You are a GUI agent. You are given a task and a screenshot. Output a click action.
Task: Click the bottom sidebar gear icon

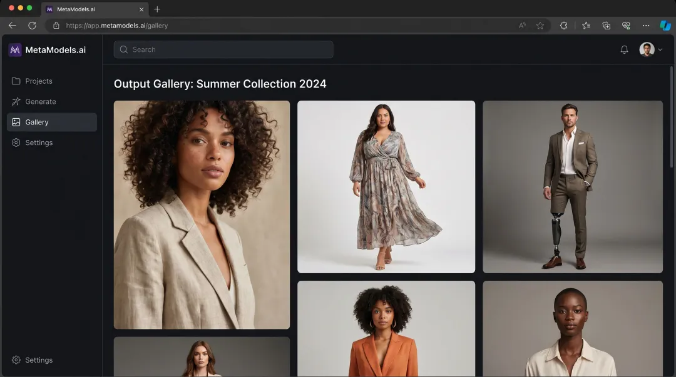[16, 359]
